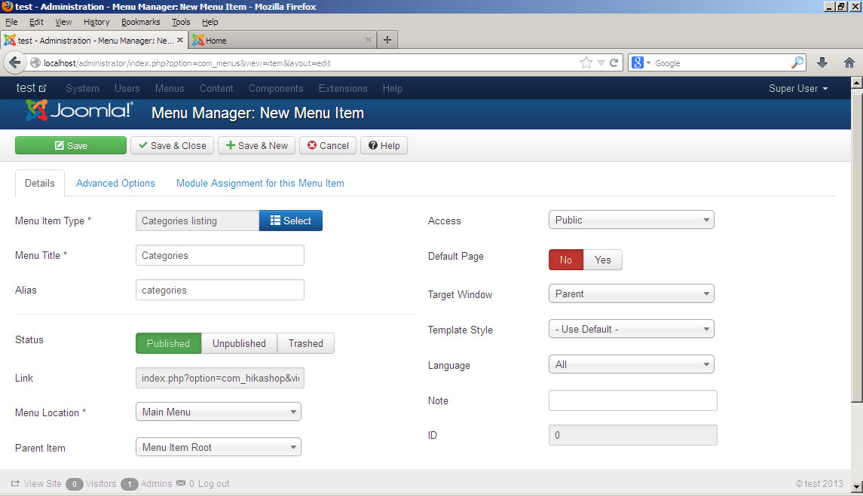Close the Home browser tab
This screenshot has width=863, height=496.
click(369, 40)
